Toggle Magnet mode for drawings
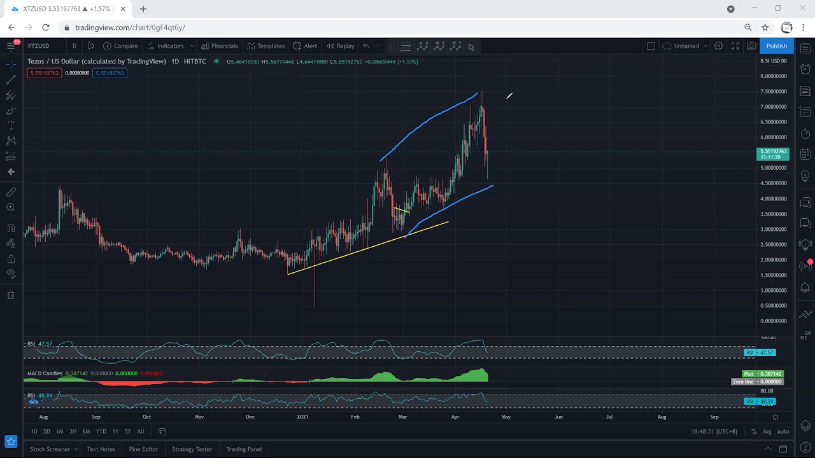This screenshot has height=458, width=815. coord(11,228)
